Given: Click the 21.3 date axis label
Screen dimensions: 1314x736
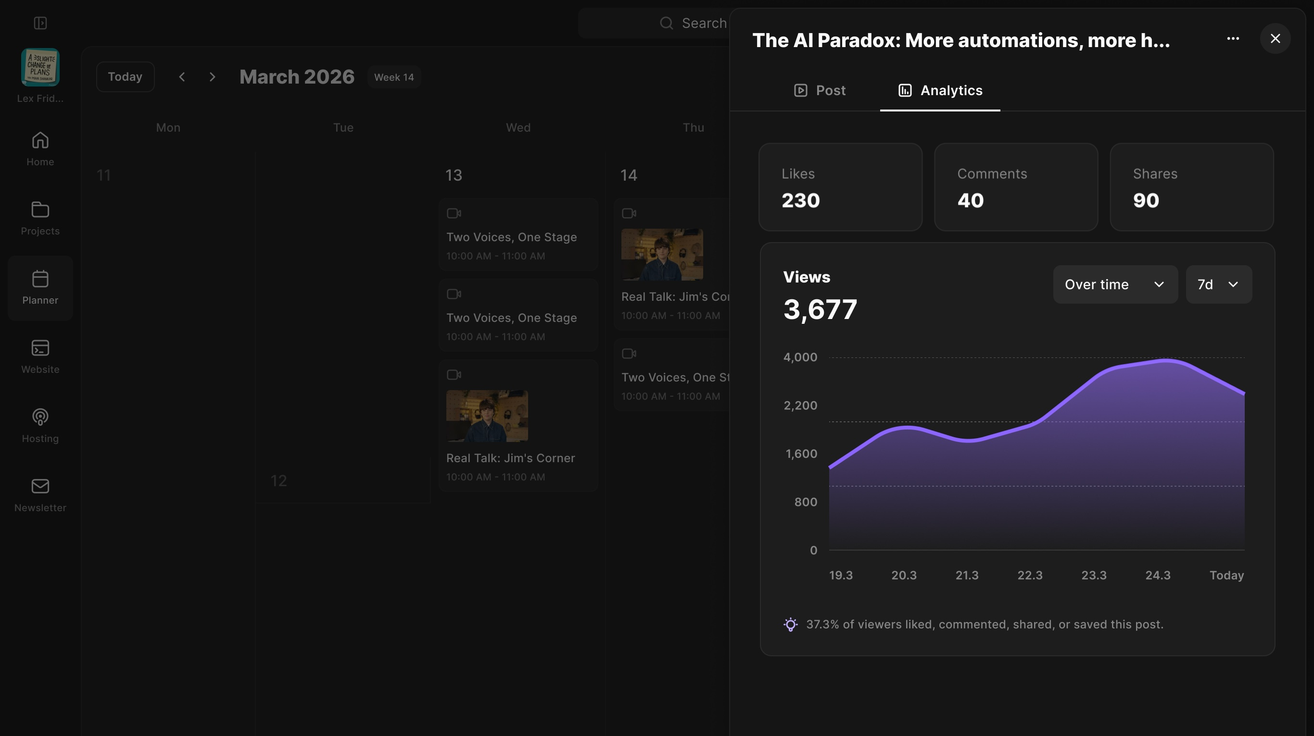Looking at the screenshot, I should pos(967,575).
